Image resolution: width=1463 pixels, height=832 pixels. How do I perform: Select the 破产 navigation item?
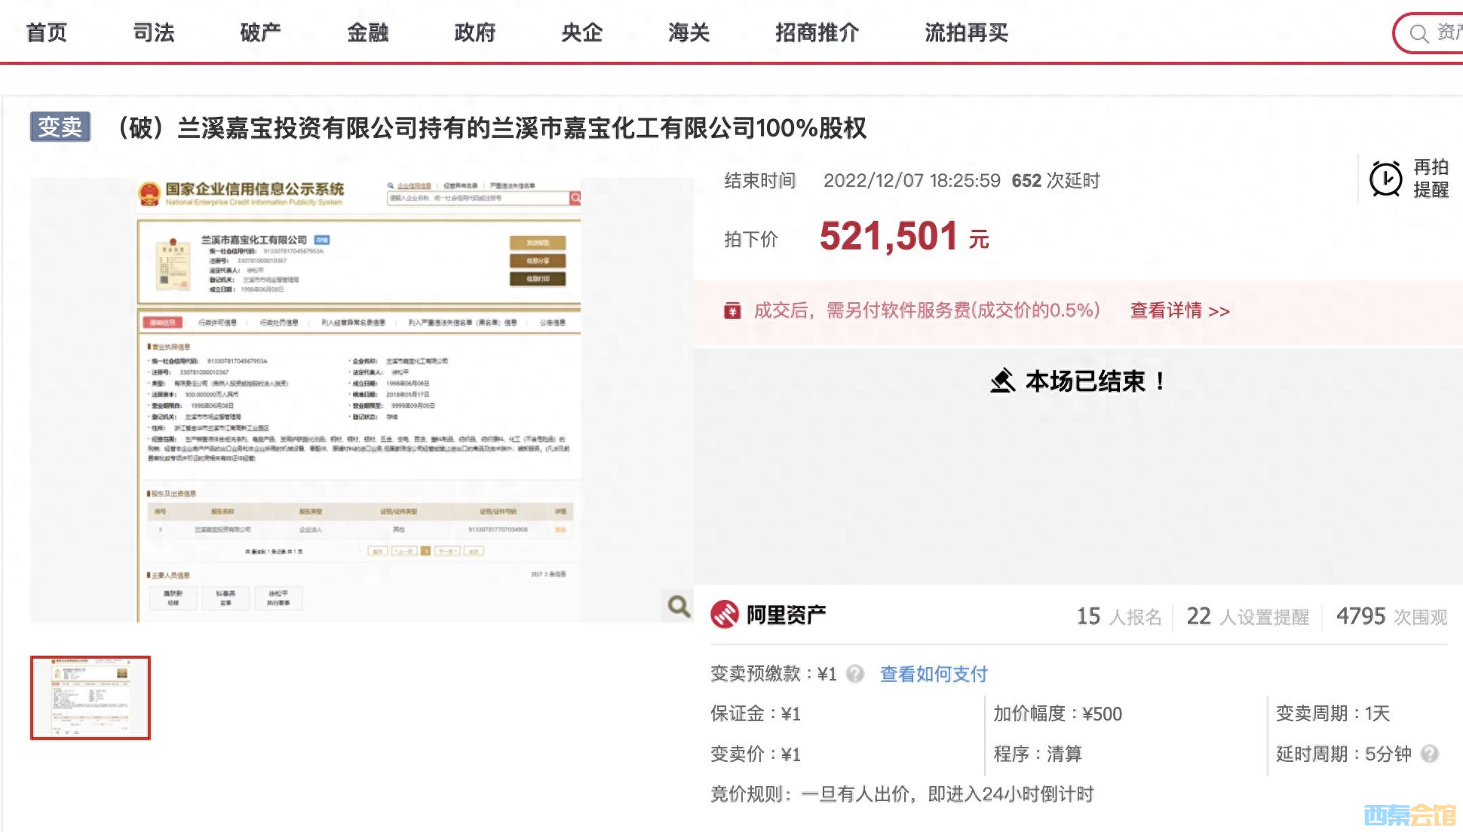pyautogui.click(x=260, y=32)
